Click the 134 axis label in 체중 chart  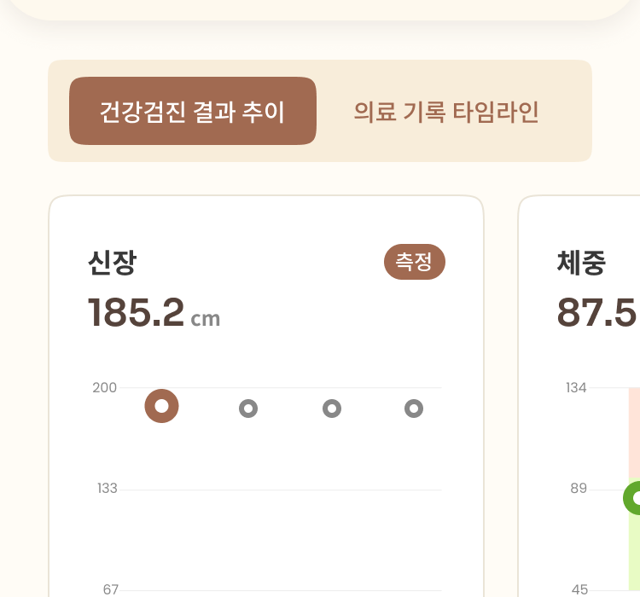point(576,388)
